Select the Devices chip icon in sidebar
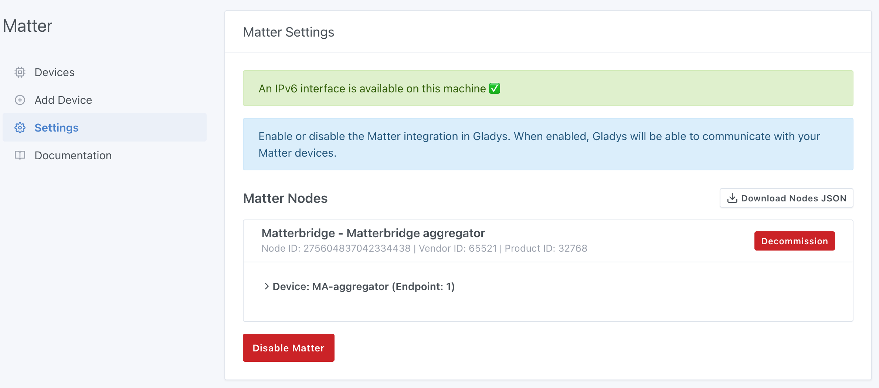 tap(20, 72)
